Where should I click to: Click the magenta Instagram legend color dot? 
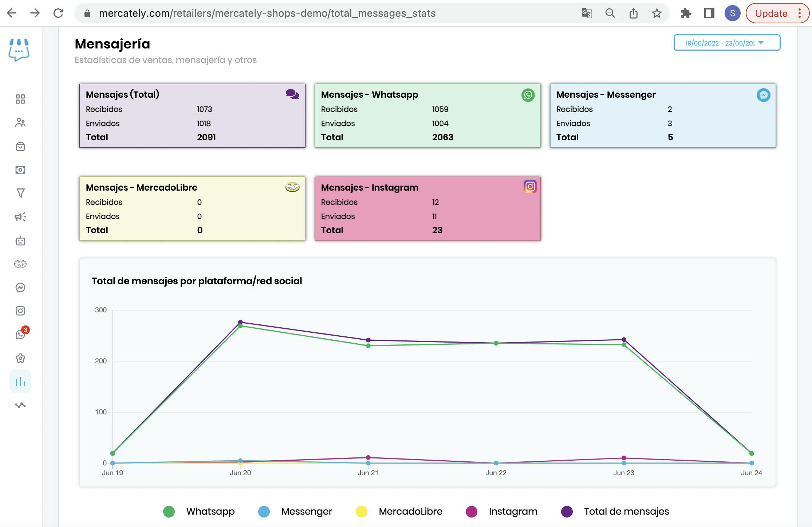tap(472, 512)
